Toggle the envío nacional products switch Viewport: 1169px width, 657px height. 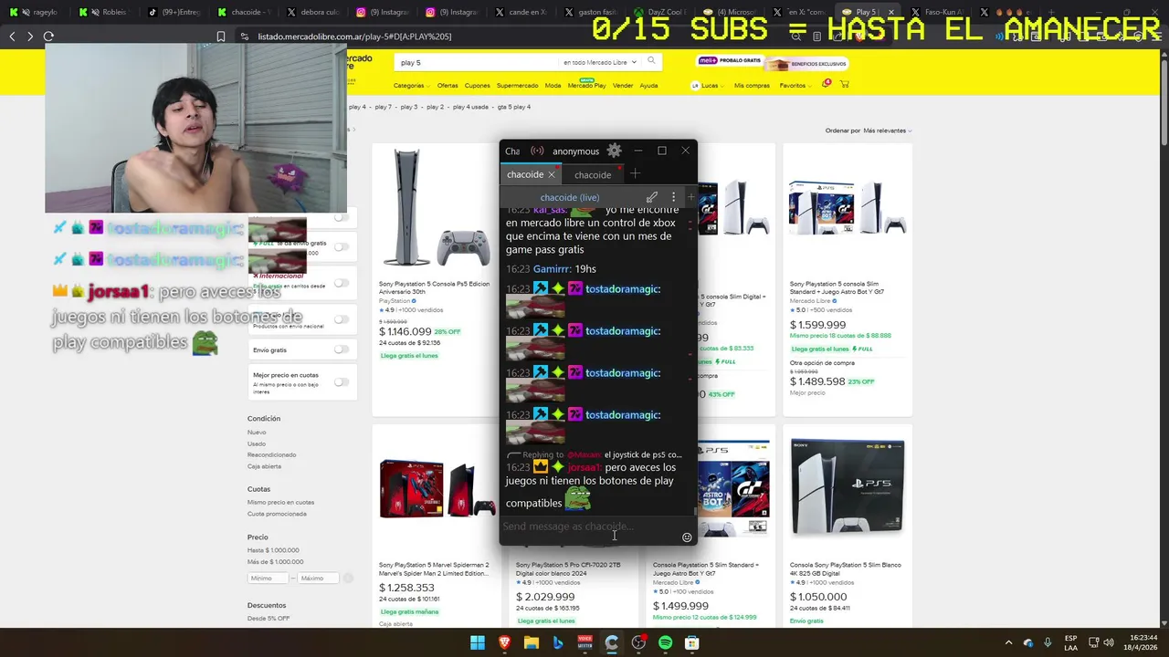341,319
